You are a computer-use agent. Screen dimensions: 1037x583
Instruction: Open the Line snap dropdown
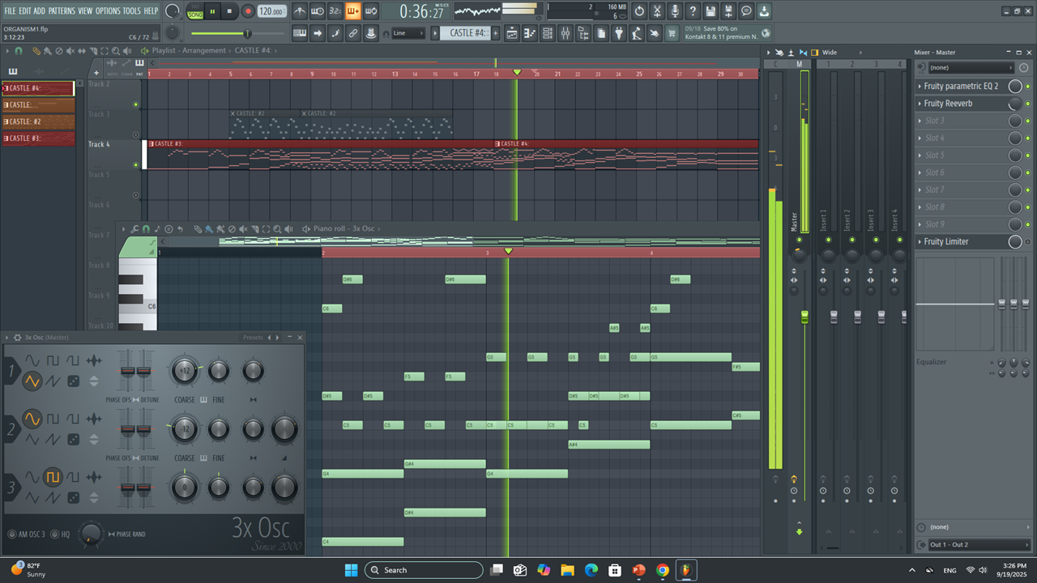(x=408, y=33)
